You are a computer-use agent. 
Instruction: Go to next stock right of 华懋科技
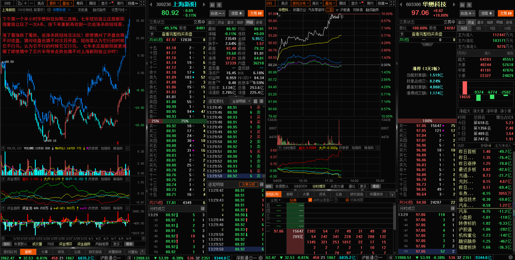pyautogui.click(x=454, y=5)
